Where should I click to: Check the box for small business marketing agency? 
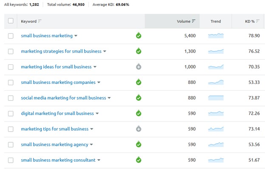pos(11,144)
